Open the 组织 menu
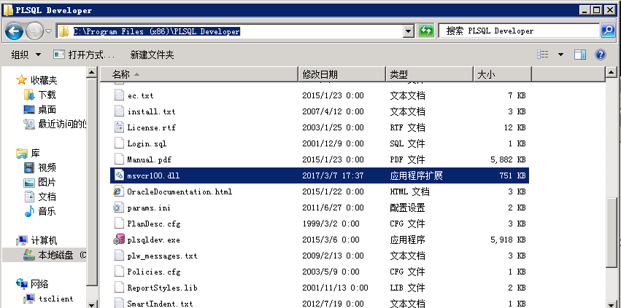 coord(26,55)
